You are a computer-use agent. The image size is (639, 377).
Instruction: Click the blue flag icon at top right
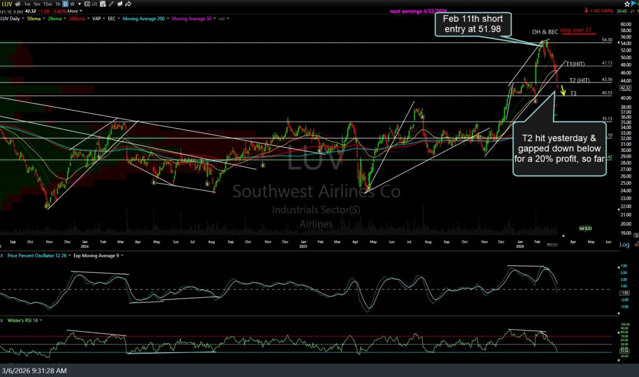634,3
